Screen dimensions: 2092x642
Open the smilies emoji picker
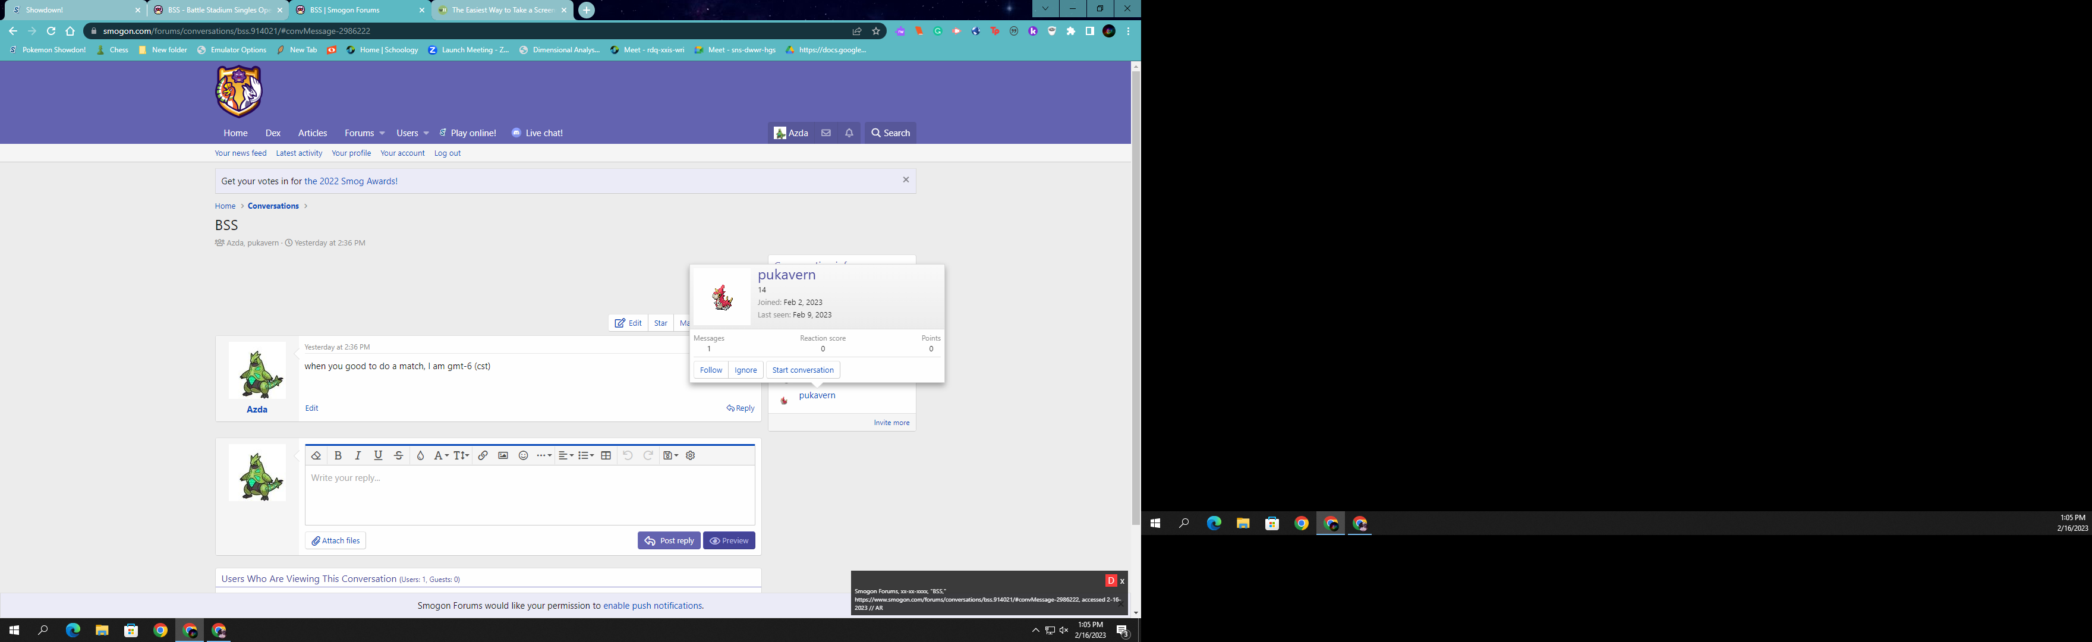[523, 456]
